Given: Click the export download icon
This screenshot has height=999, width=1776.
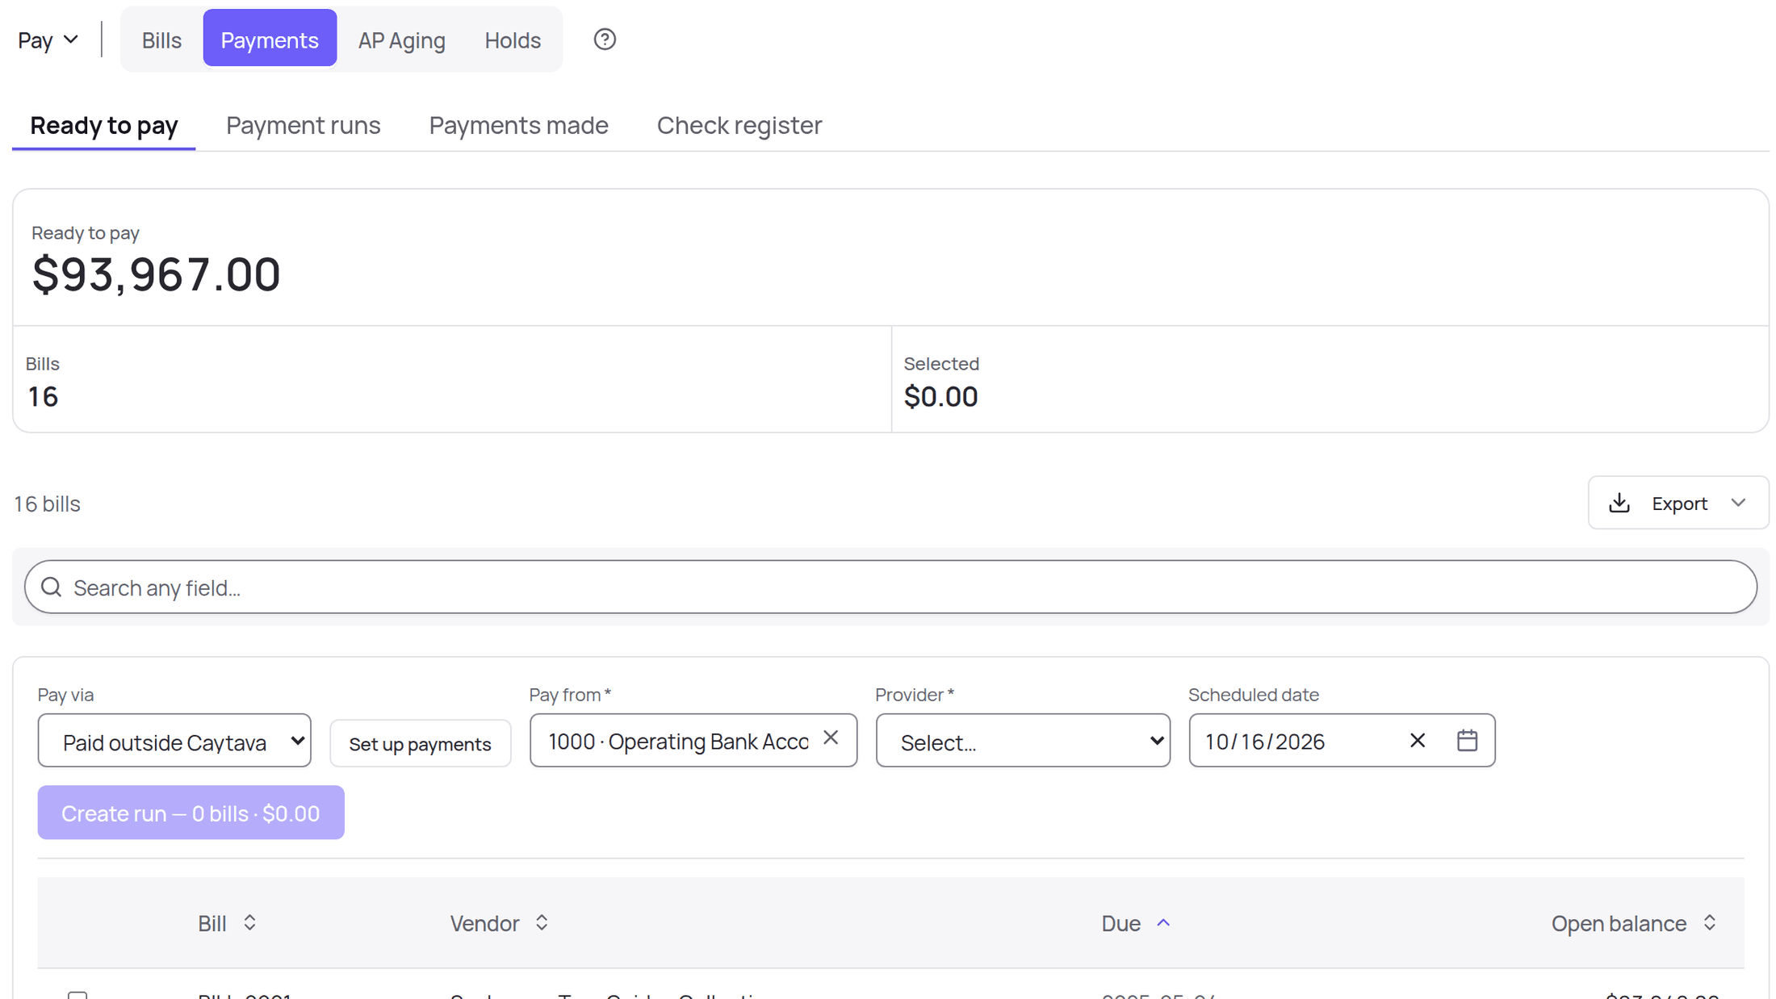Looking at the screenshot, I should [x=1619, y=503].
